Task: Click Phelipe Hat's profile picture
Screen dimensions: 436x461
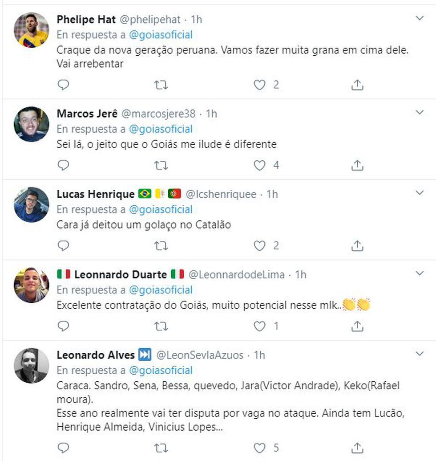Action: coord(31,30)
